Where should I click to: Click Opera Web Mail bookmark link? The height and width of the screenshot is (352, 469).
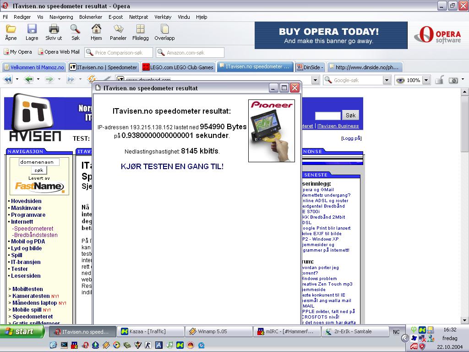59,52
